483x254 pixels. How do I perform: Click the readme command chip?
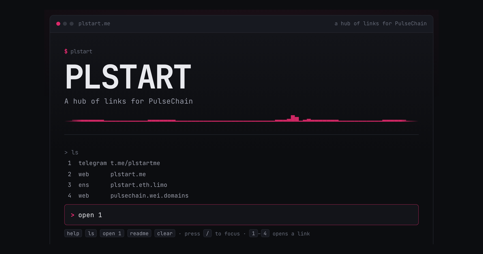click(x=139, y=233)
